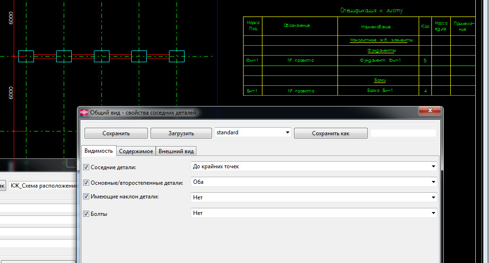Viewport: 489px width, 263px height.
Task: Open the Оба dropdown list
Action: [313, 182]
